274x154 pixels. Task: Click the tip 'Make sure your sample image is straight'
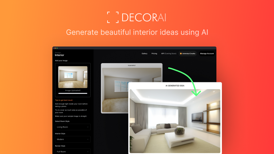point(71,116)
